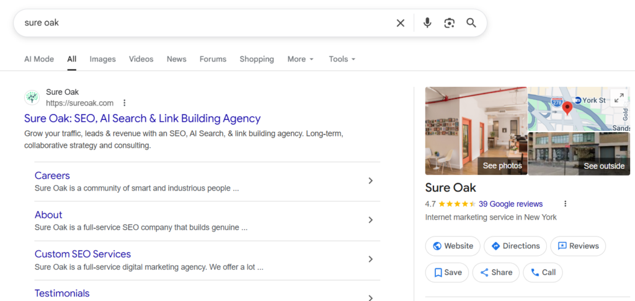
Task: Open the Tools dropdown
Action: 342,59
